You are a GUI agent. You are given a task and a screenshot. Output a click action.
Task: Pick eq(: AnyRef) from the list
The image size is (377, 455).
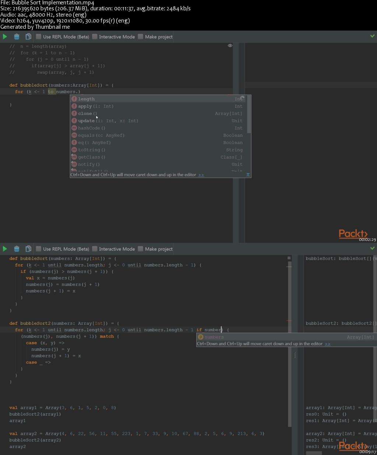tap(159, 143)
